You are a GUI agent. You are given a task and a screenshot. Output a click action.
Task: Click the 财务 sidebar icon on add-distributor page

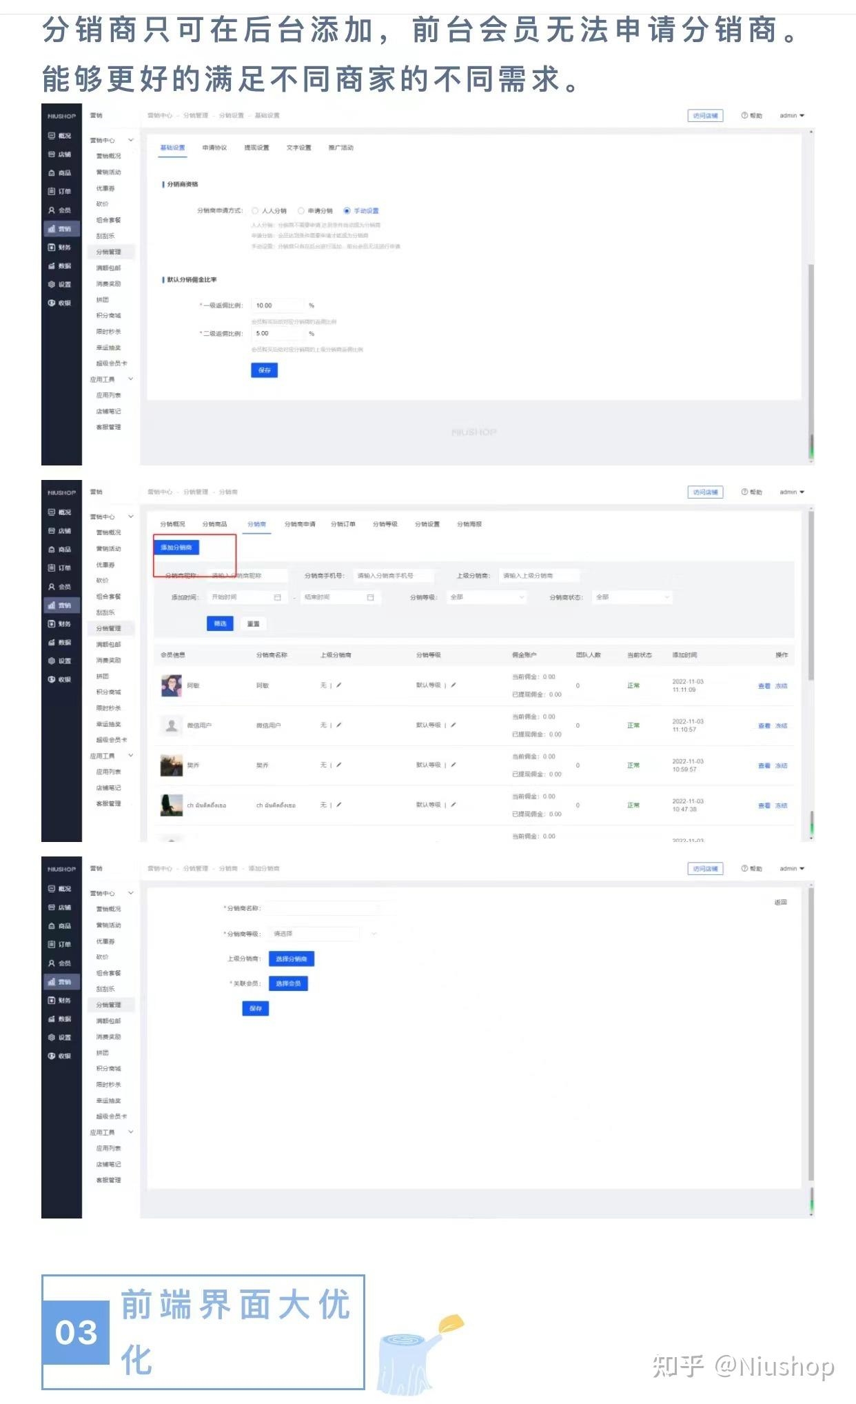pos(52,1001)
